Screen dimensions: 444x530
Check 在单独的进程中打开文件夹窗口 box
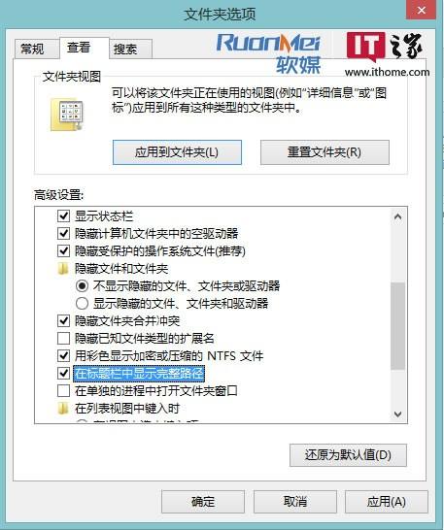(x=63, y=391)
